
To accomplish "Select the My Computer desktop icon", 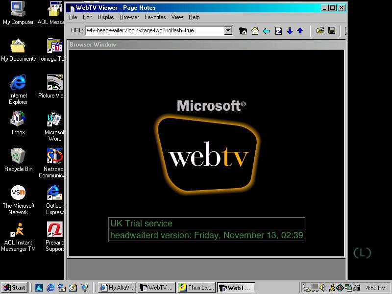I will click(x=18, y=13).
